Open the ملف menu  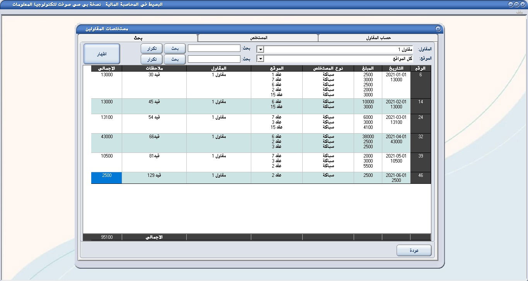pos(519,12)
